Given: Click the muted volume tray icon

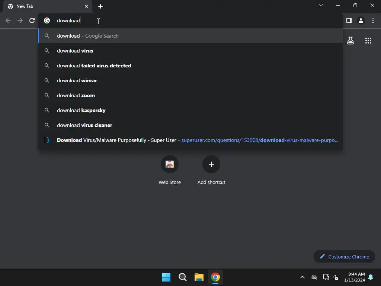Looking at the screenshot, I should coord(336,277).
